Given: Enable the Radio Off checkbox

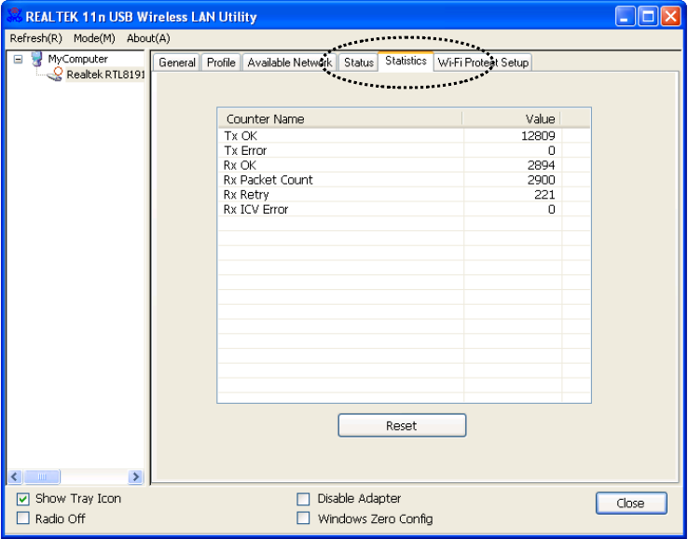Looking at the screenshot, I should pos(23,518).
